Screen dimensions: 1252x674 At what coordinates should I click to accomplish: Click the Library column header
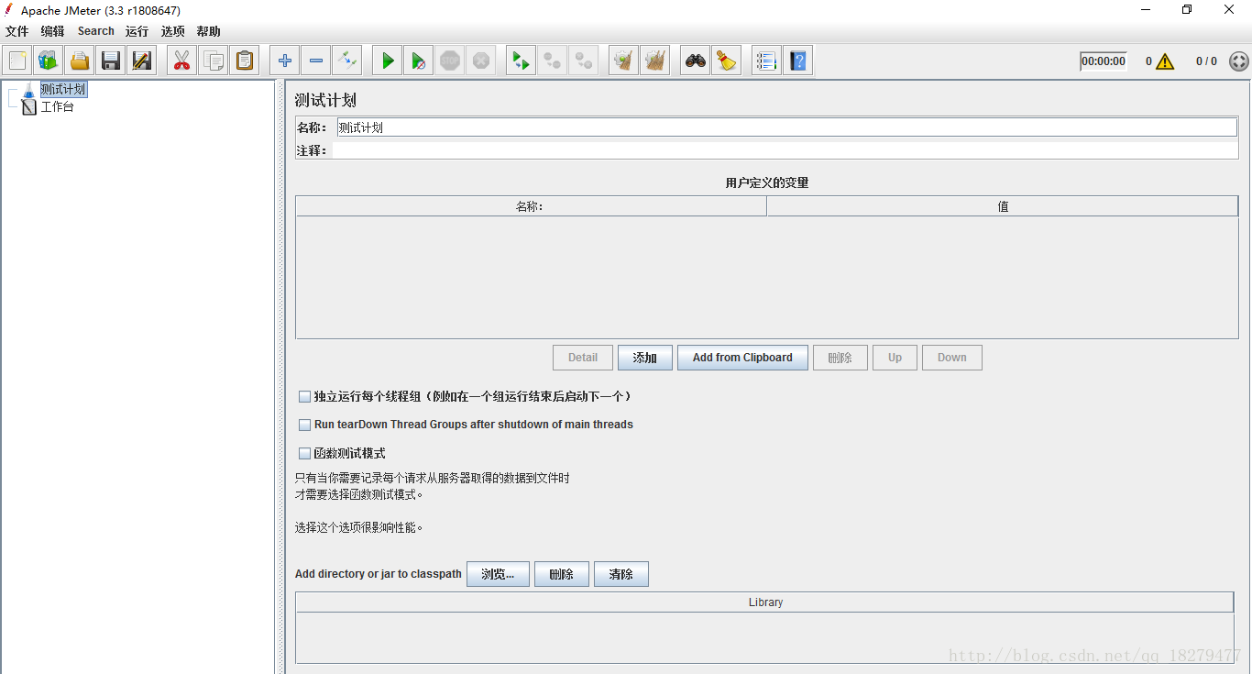point(765,602)
